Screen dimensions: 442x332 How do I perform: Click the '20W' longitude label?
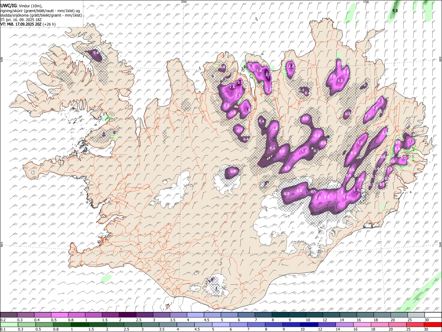[x=183, y=2]
